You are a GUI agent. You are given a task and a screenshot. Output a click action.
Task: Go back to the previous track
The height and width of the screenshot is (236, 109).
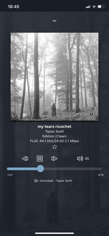(x=25, y=158)
